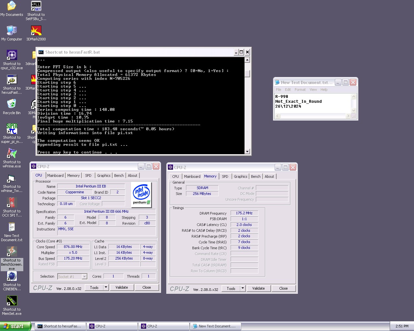Image resolution: width=414 pixels, height=331 pixels.
Task: Open the Help menu in Notepad
Action: (x=324, y=90)
